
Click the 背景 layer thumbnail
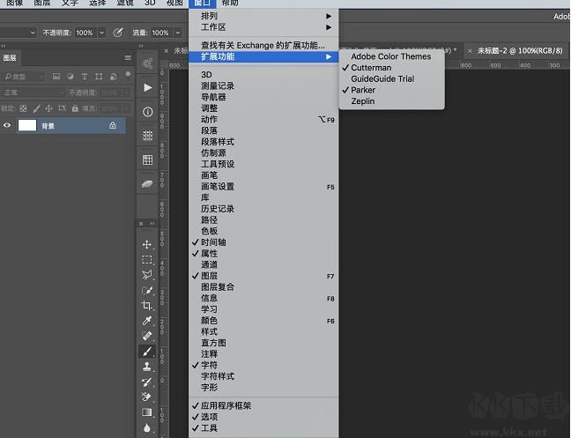click(27, 125)
